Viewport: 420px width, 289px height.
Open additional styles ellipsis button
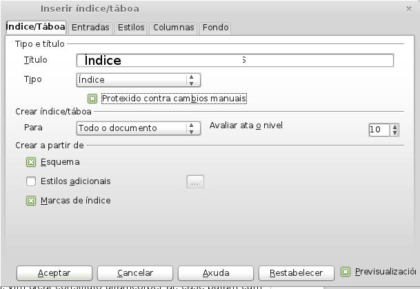(195, 182)
